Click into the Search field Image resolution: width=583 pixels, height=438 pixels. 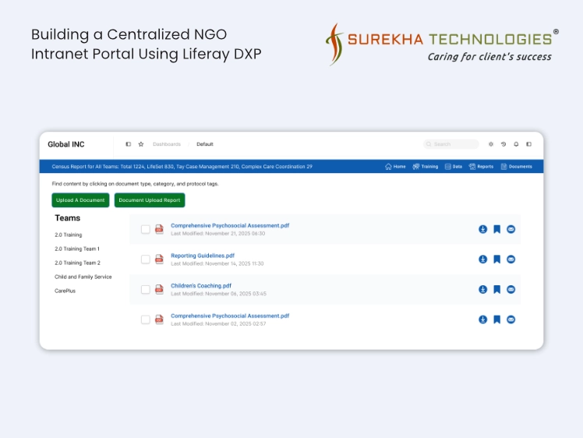click(x=451, y=144)
